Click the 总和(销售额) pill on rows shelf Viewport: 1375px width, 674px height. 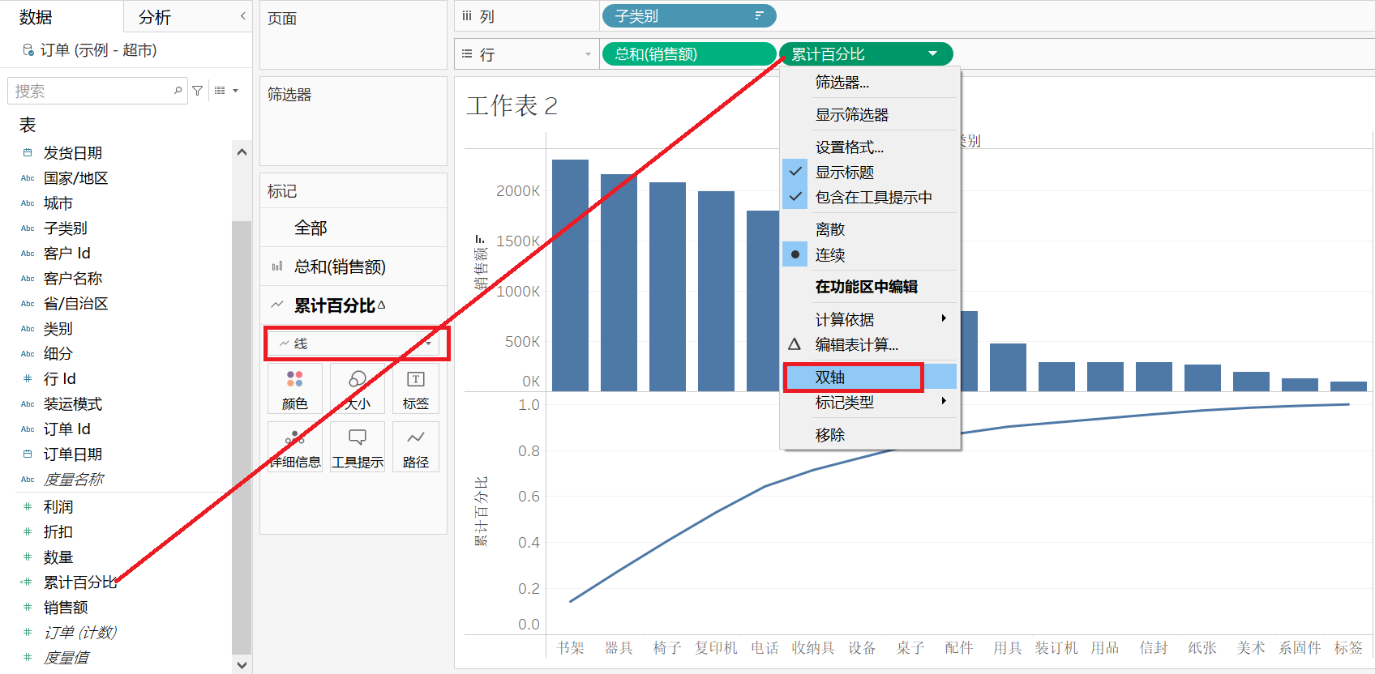(688, 54)
